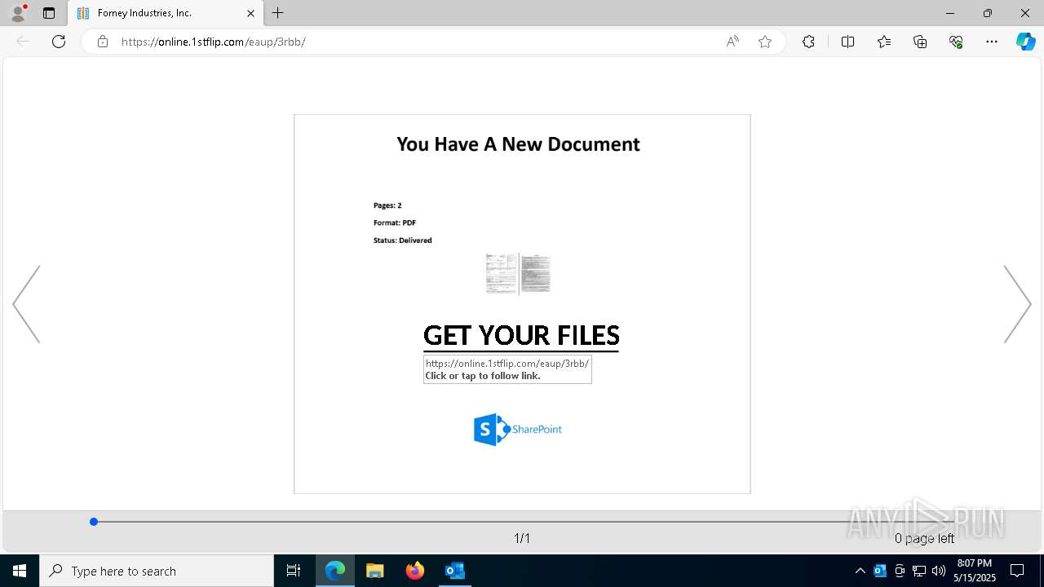Open Task View
The width and height of the screenshot is (1044, 587).
pyautogui.click(x=294, y=571)
